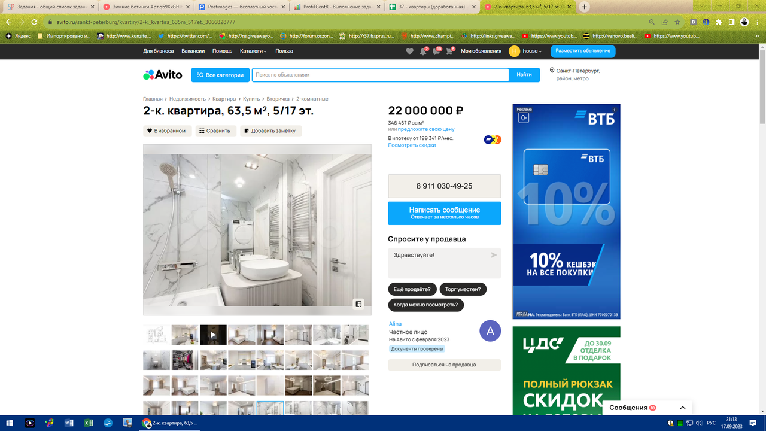Open the cart icon with badge 8
Image resolution: width=766 pixels, height=431 pixels.
(449, 51)
